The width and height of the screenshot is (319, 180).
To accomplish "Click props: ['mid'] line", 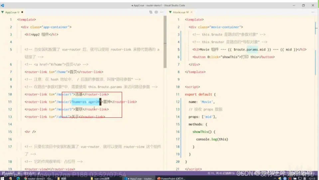I will coord(203,117).
